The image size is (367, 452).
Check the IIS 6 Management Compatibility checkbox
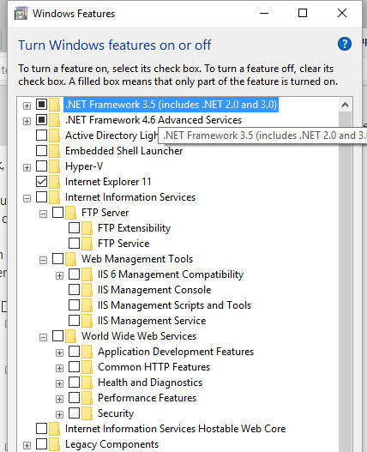pyautogui.click(x=74, y=274)
